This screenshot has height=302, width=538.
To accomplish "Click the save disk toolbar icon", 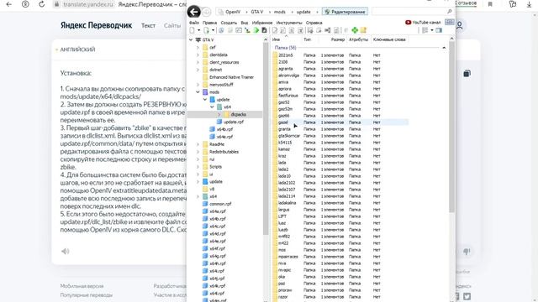I will pos(264,30).
